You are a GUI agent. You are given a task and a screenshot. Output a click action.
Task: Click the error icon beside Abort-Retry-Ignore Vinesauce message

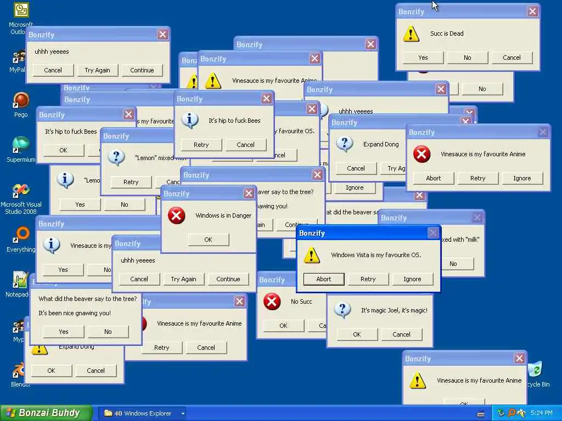click(x=421, y=154)
